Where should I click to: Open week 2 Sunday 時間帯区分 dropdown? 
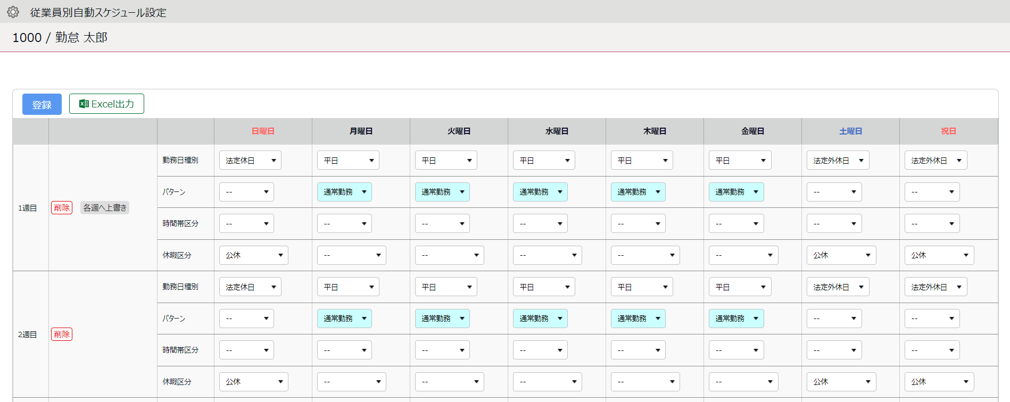(246, 350)
